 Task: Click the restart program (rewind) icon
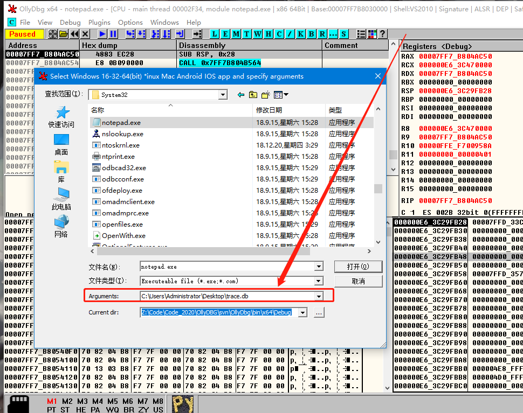click(74, 33)
